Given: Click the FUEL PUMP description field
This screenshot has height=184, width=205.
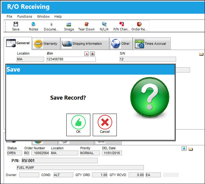Looking at the screenshot, I should point(80,168).
